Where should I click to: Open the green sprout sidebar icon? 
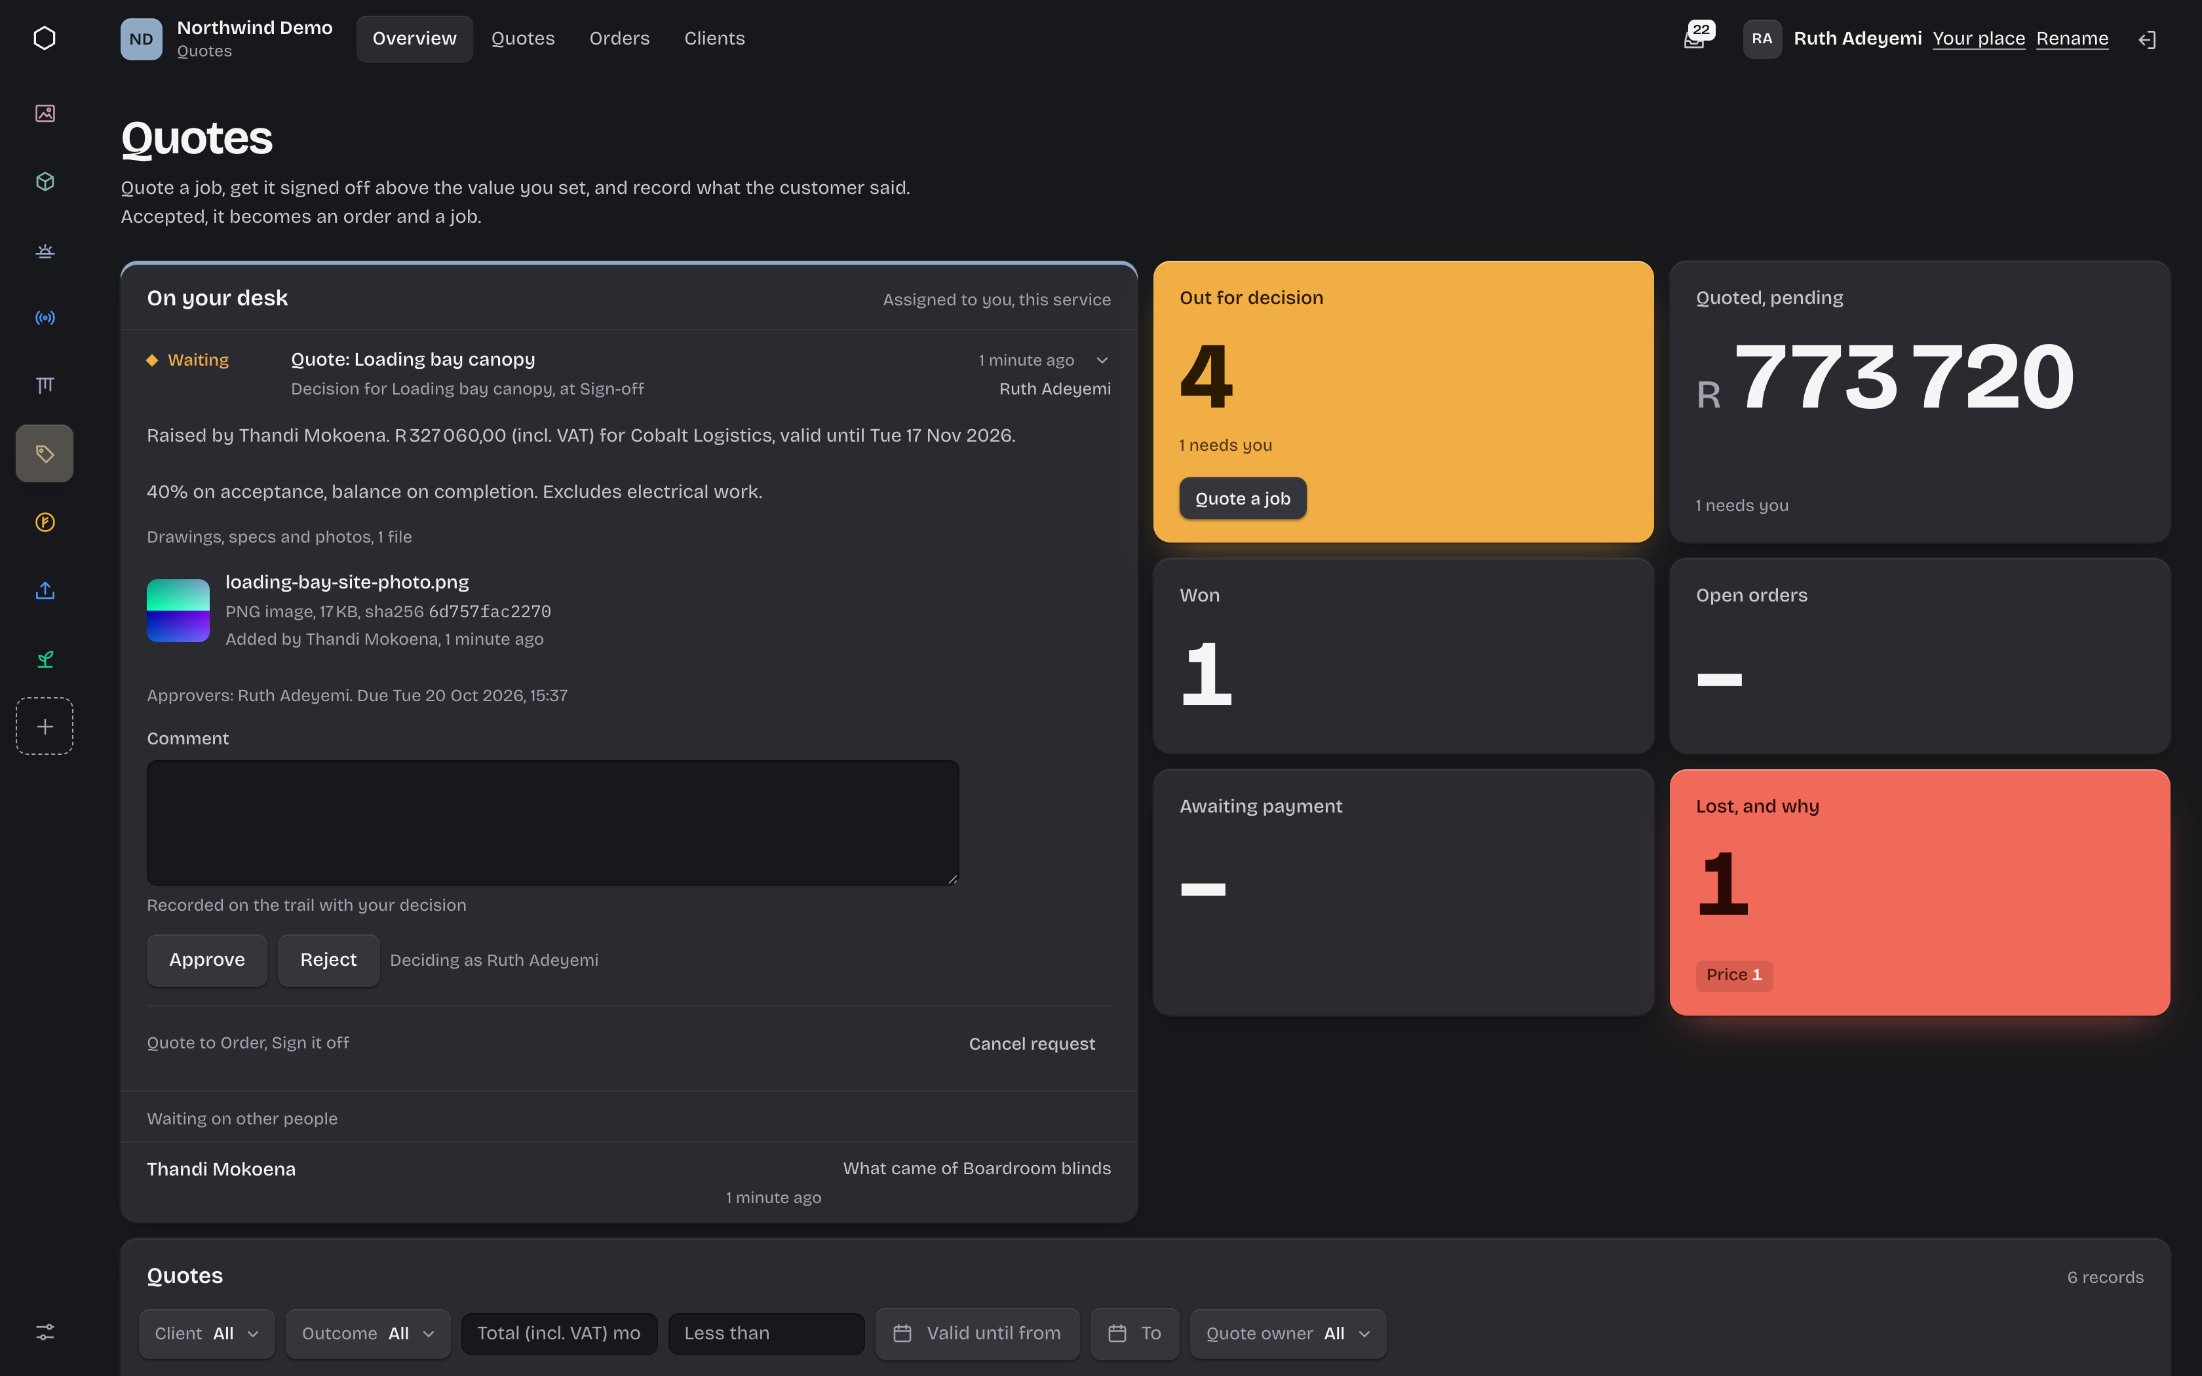pyautogui.click(x=45, y=659)
